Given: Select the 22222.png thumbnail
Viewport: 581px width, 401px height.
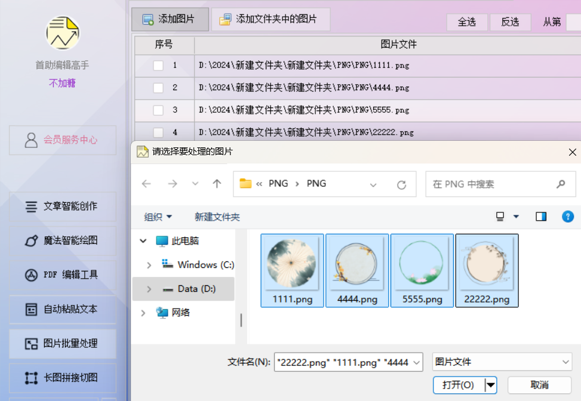Looking at the screenshot, I should 487,271.
